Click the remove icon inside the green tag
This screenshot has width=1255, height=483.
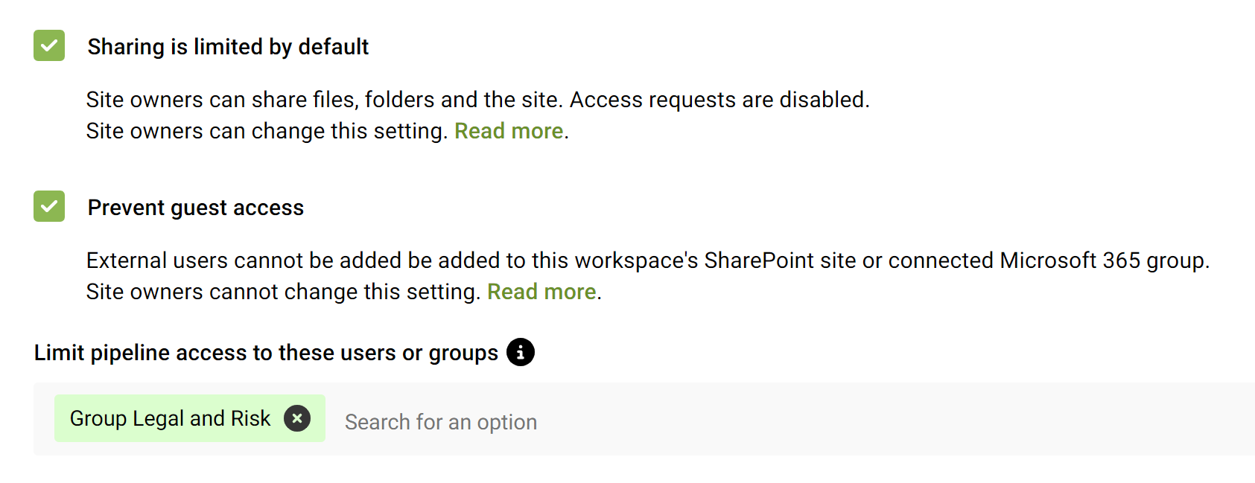pos(297,418)
